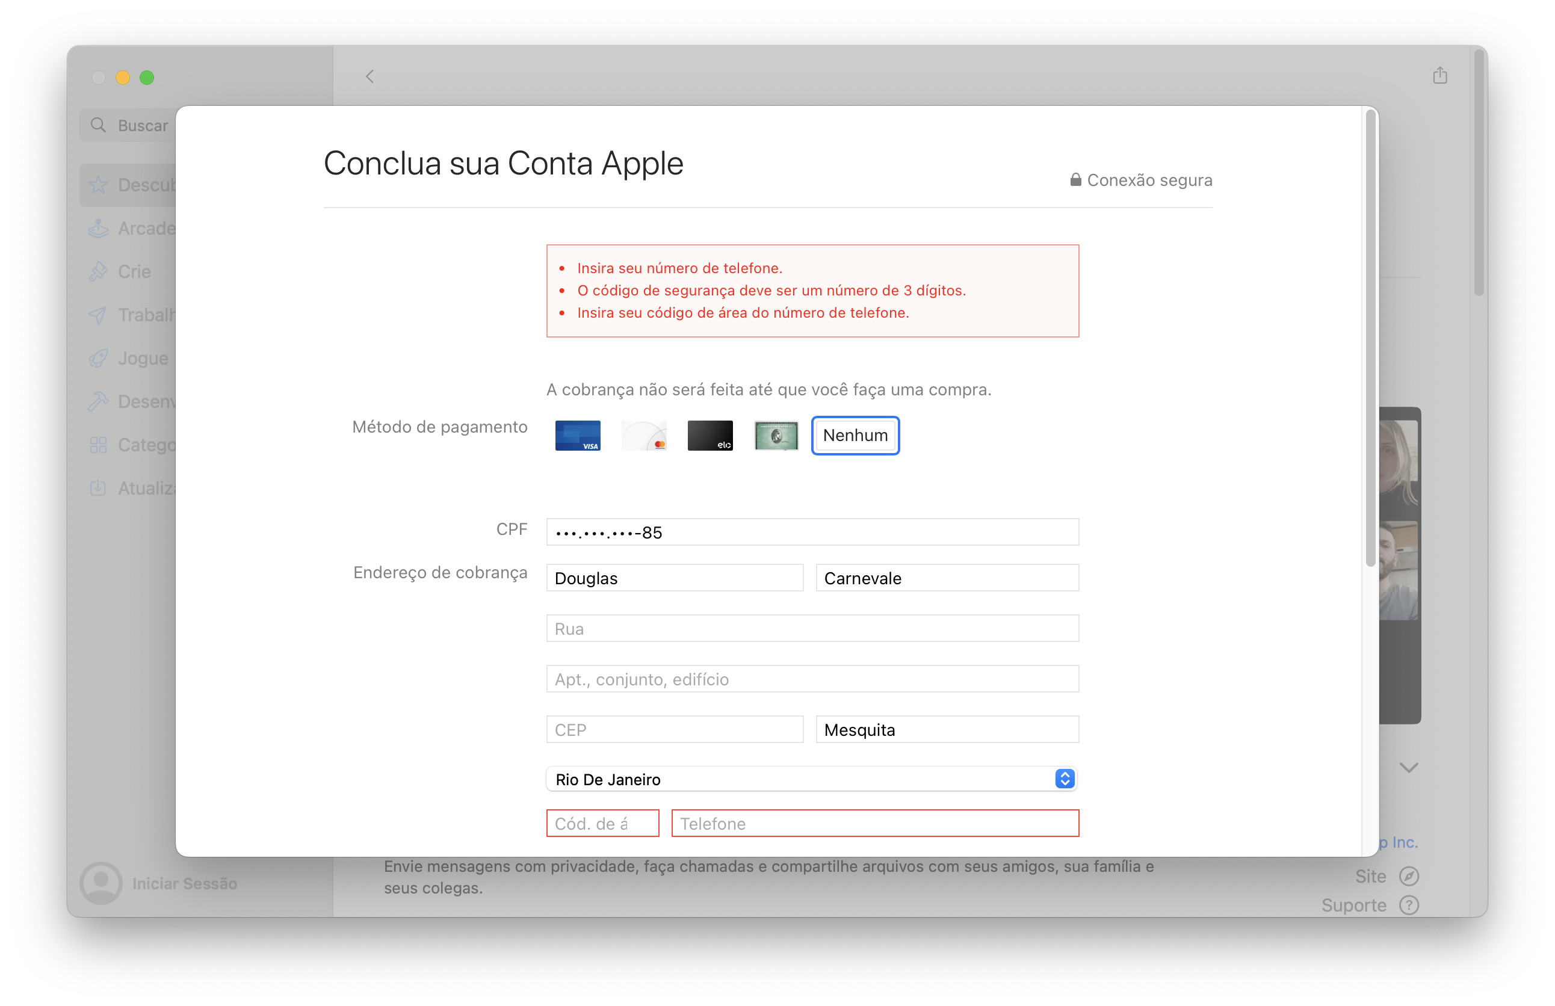Select the Visa card payment icon
Viewport: 1555px width, 1006px height.
tap(578, 435)
